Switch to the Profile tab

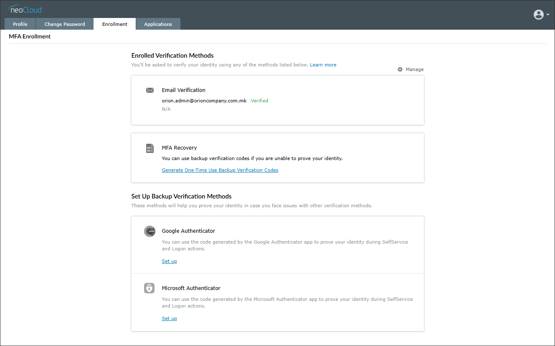[x=20, y=24]
